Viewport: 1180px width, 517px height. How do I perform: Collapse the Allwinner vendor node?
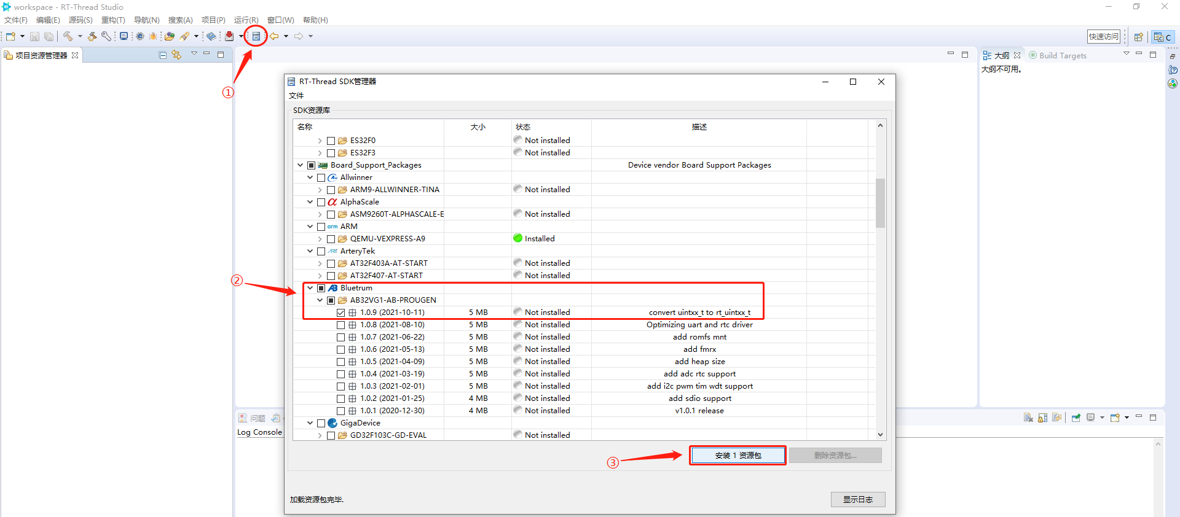click(310, 177)
